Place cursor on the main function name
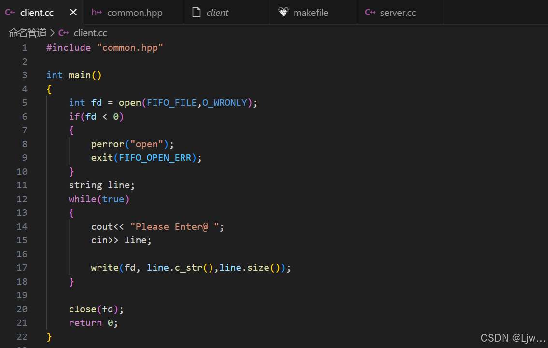Screen dimensions: 548x348 pyautogui.click(x=79, y=75)
